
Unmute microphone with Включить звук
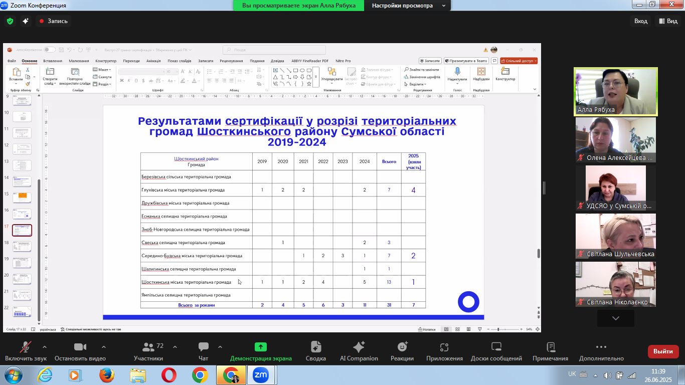pyautogui.click(x=26, y=351)
